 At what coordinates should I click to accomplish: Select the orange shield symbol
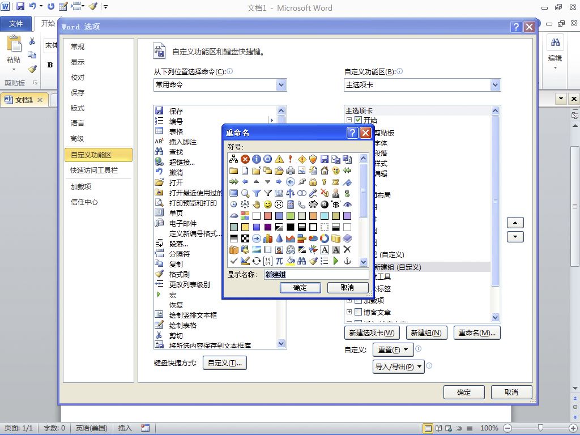coord(313,159)
